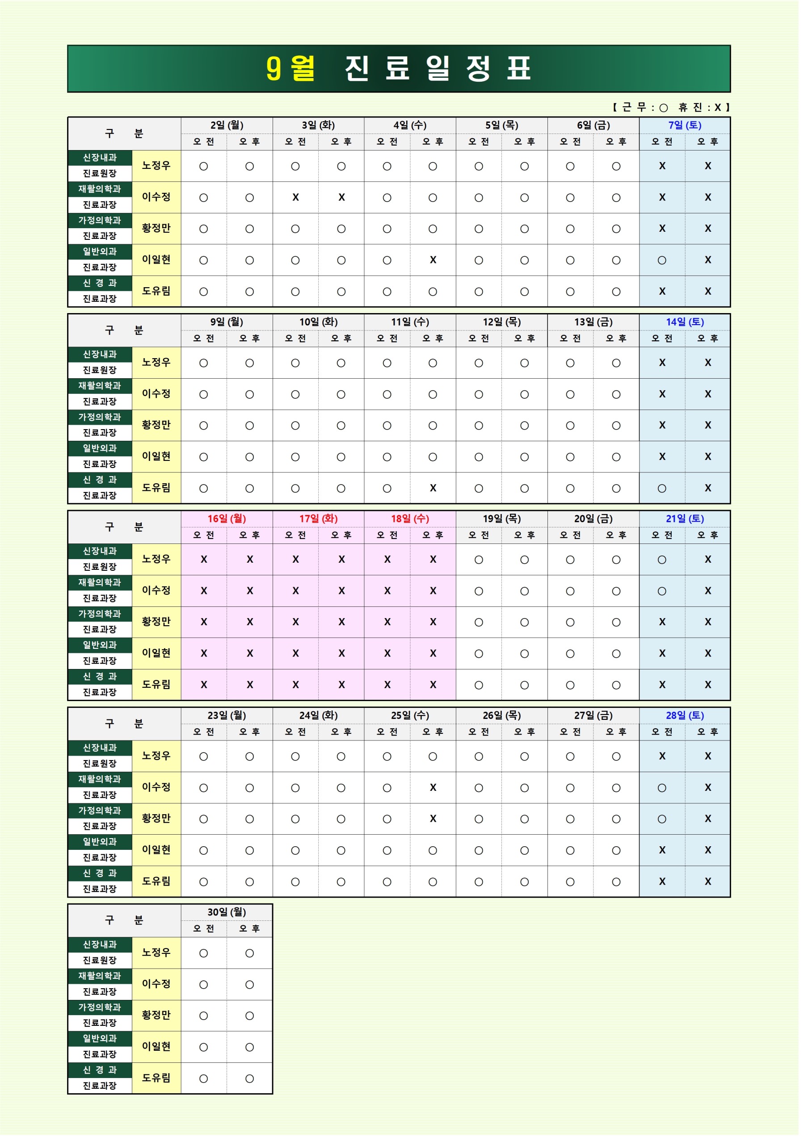Click 이일현's X mark on 4일 오후
Viewport: 804px width, 1137px height.
pyautogui.click(x=433, y=259)
